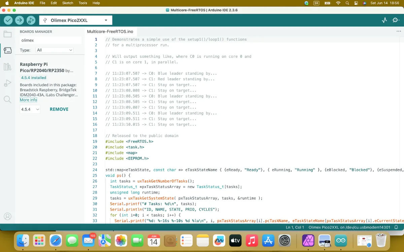The image size is (404, 252).
Task: Follow the More info link
Action: pos(28,100)
